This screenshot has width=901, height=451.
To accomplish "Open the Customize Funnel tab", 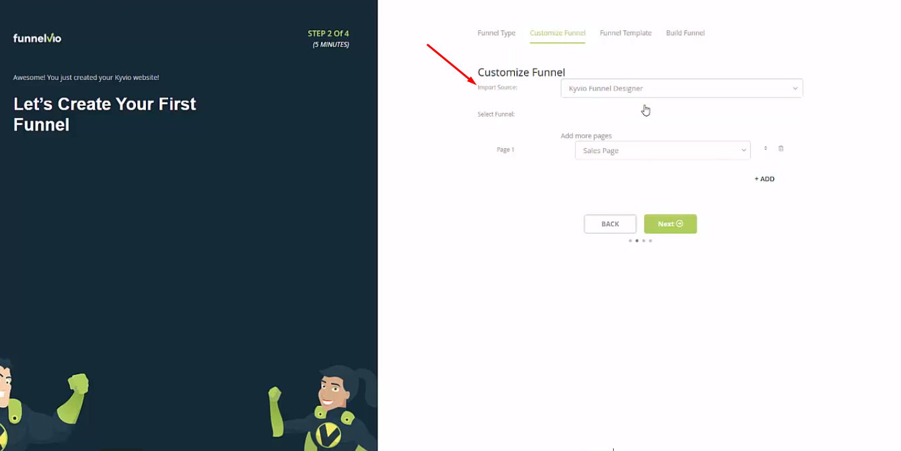I will (x=557, y=33).
